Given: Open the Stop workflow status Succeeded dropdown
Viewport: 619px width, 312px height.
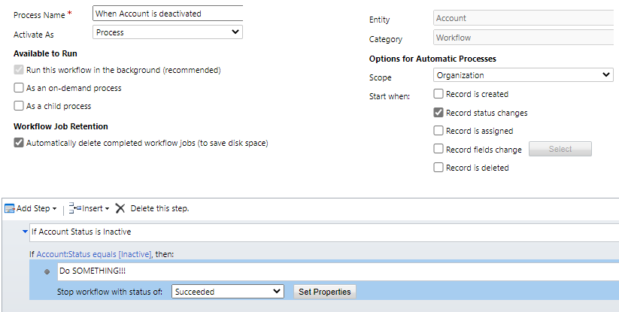Looking at the screenshot, I should pyautogui.click(x=228, y=292).
